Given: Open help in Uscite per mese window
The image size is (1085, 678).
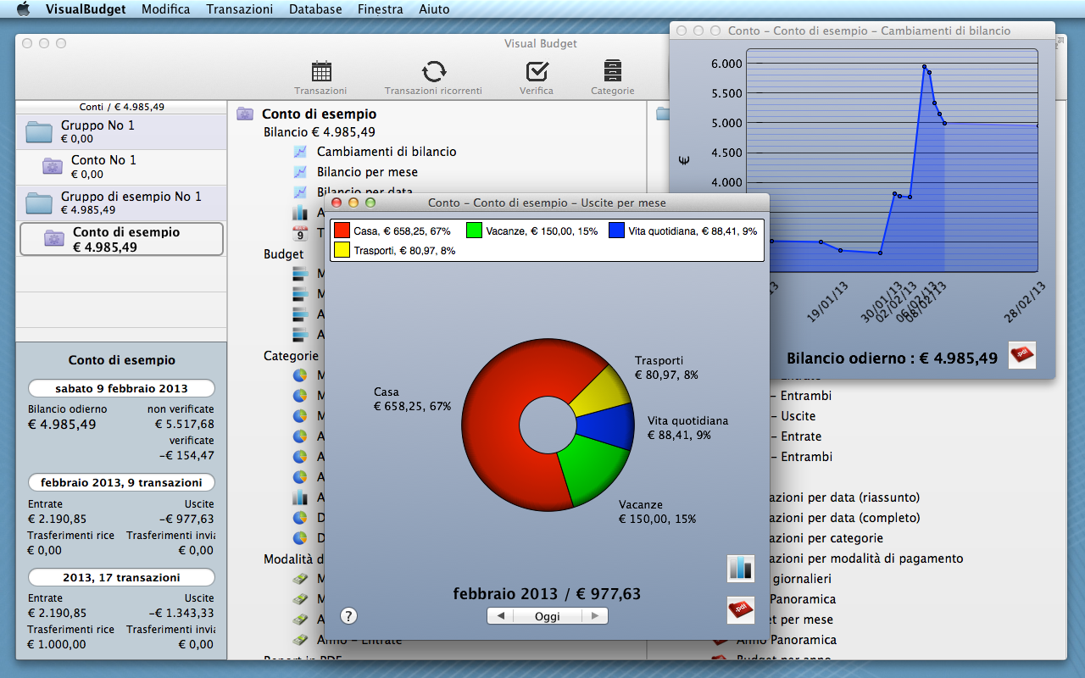Looking at the screenshot, I should pyautogui.click(x=348, y=616).
